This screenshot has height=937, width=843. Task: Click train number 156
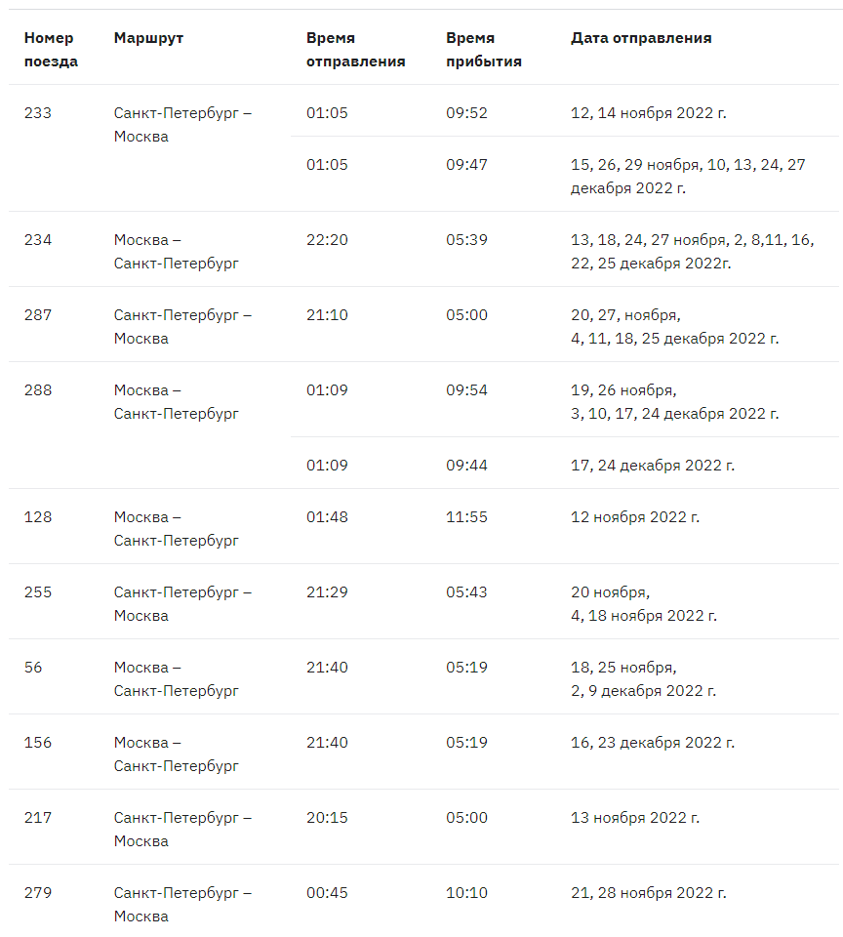[38, 743]
